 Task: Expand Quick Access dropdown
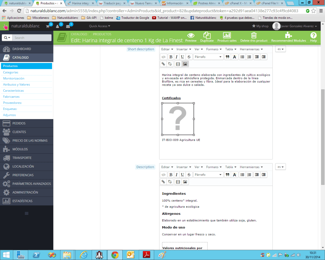pos(100,26)
